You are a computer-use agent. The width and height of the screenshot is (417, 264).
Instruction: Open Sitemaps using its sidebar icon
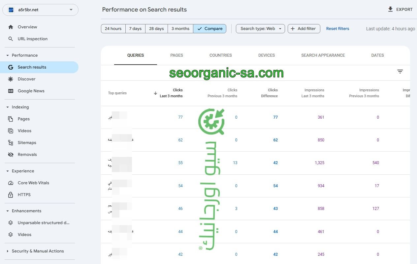click(11, 143)
